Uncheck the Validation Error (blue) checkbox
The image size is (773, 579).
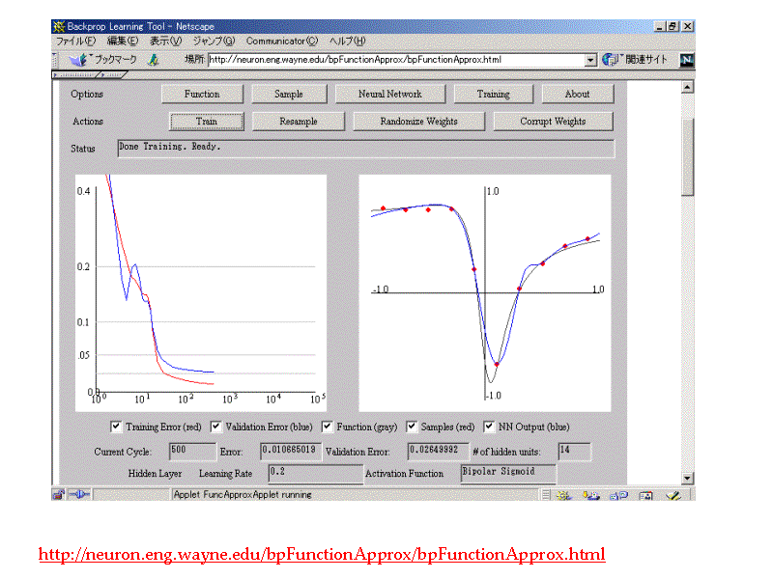(215, 427)
